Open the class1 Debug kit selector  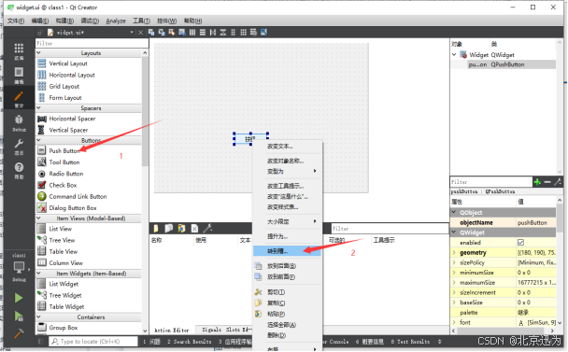coord(19,267)
